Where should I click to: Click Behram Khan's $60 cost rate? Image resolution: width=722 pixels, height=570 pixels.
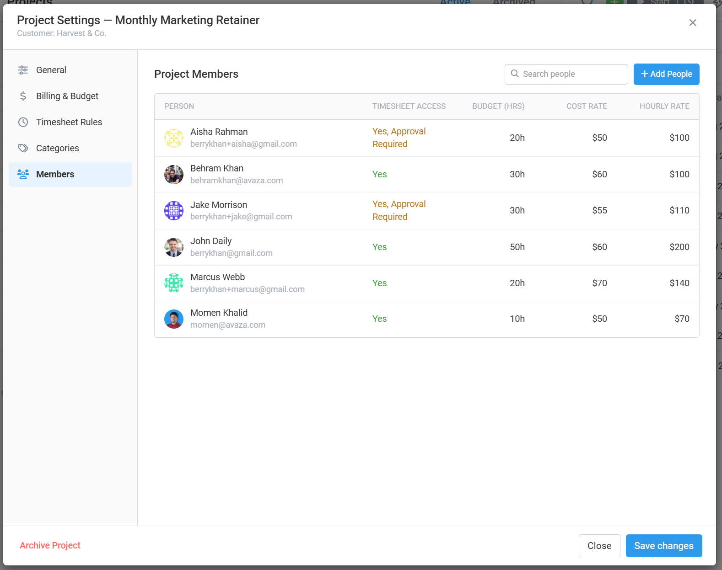tap(599, 174)
